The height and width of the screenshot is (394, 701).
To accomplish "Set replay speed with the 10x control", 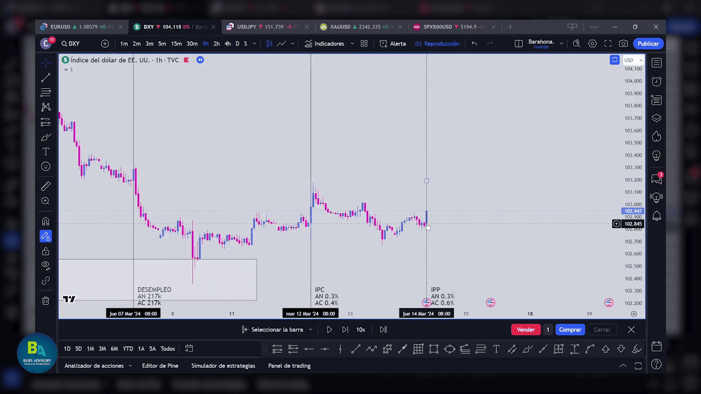I will coord(361,330).
